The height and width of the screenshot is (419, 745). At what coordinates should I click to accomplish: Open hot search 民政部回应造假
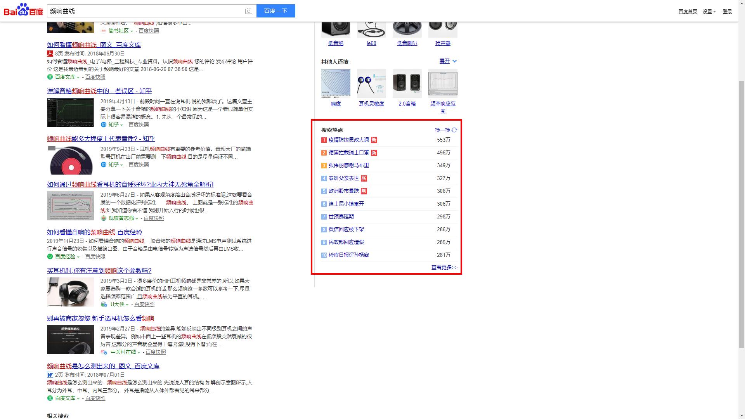tap(346, 242)
